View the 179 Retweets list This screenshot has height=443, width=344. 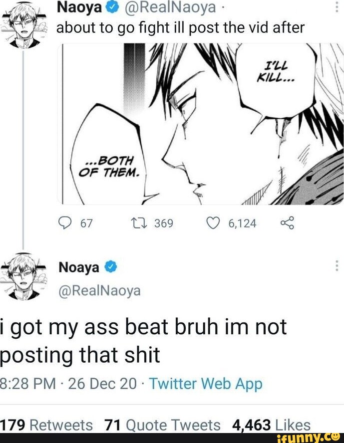[x=46, y=426]
